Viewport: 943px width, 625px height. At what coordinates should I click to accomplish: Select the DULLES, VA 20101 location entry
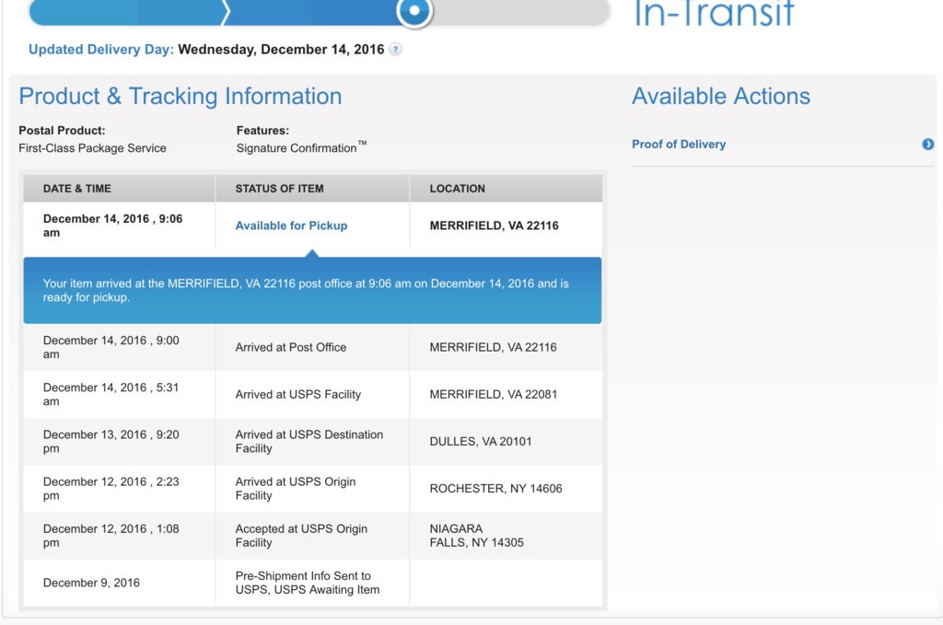click(481, 442)
